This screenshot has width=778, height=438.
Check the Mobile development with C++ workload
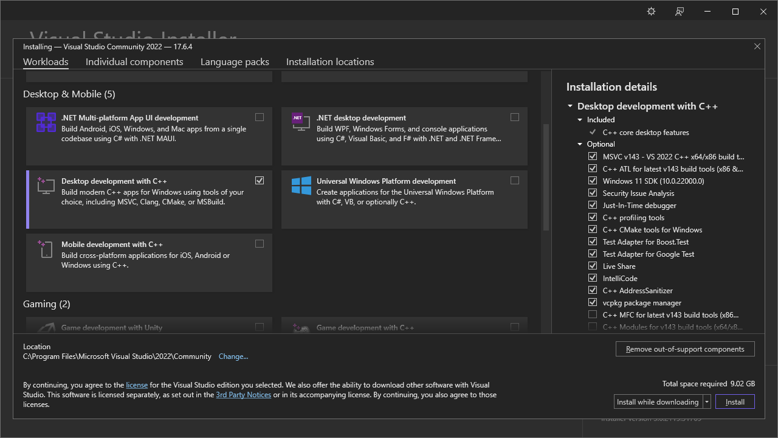pos(260,244)
